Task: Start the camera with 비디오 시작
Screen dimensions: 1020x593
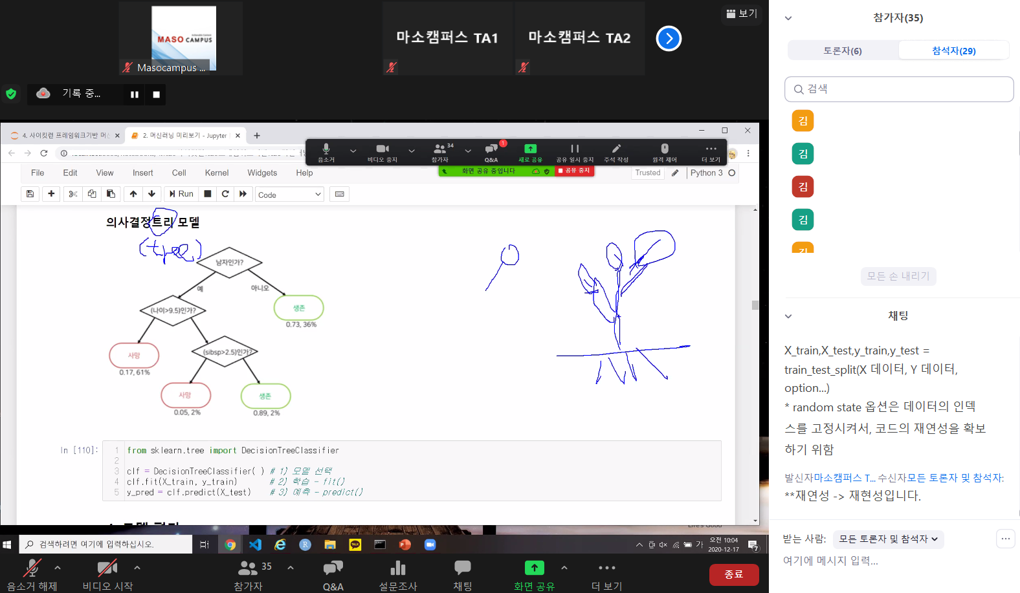Action: (x=107, y=575)
